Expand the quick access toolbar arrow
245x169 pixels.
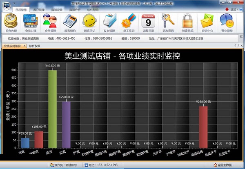point(14,3)
